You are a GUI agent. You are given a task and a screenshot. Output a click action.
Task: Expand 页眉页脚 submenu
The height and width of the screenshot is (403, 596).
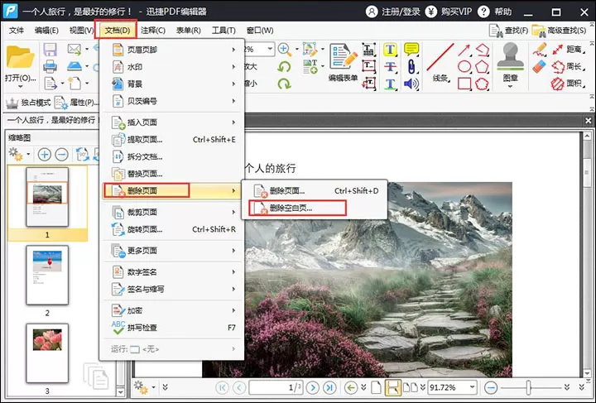(x=173, y=50)
